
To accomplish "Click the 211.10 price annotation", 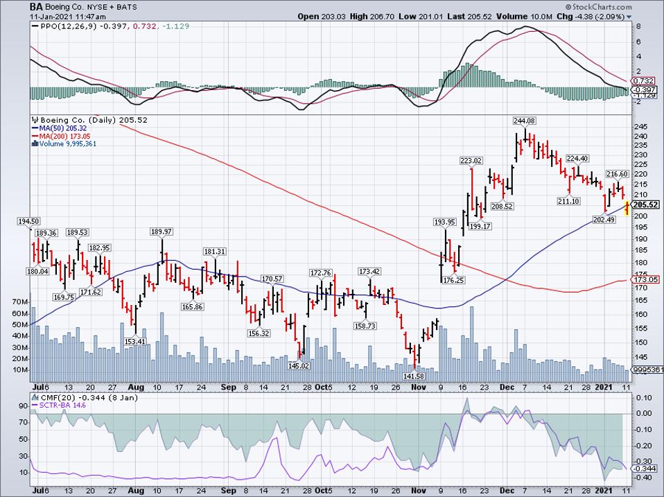I will [x=568, y=201].
